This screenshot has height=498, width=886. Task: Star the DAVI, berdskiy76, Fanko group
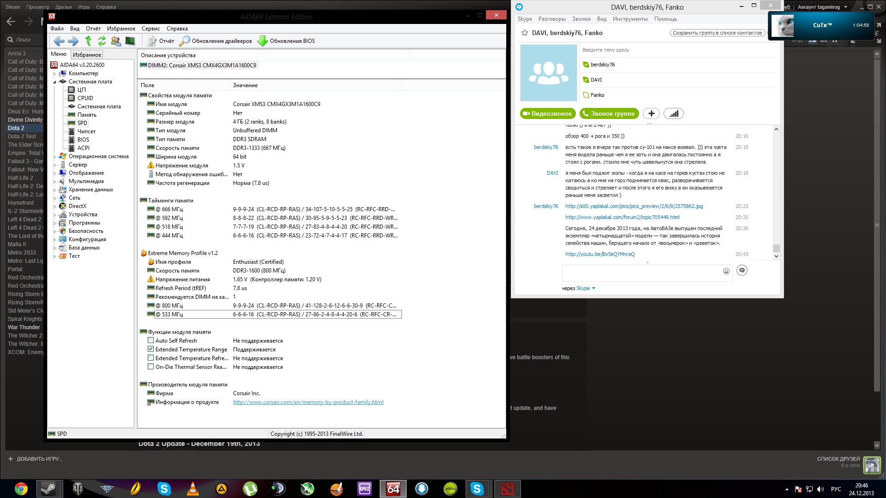tap(524, 33)
